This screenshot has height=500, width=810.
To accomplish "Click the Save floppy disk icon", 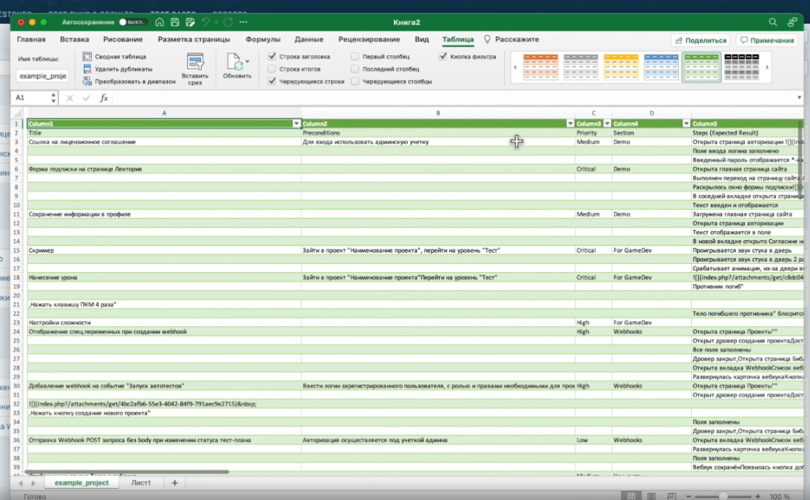I will pos(175,22).
